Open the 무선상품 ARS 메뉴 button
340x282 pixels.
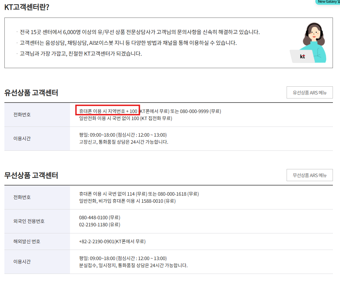point(310,175)
